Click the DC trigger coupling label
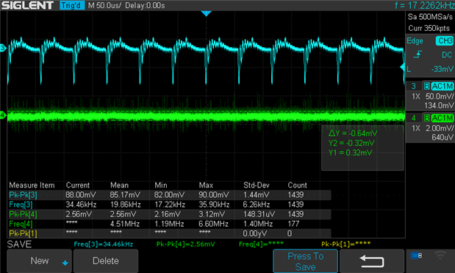This screenshot has height=273, width=455. (447, 54)
